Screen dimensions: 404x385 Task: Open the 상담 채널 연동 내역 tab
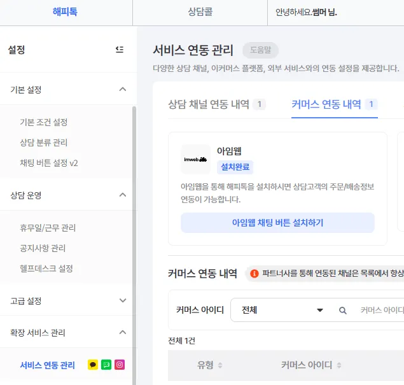click(217, 104)
